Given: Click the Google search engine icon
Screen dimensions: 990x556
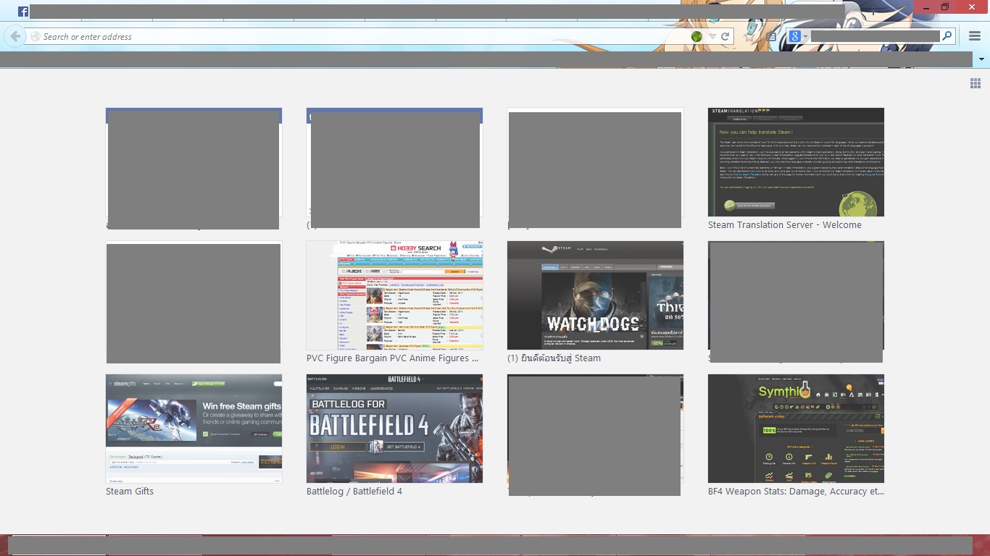Looking at the screenshot, I should [x=795, y=35].
